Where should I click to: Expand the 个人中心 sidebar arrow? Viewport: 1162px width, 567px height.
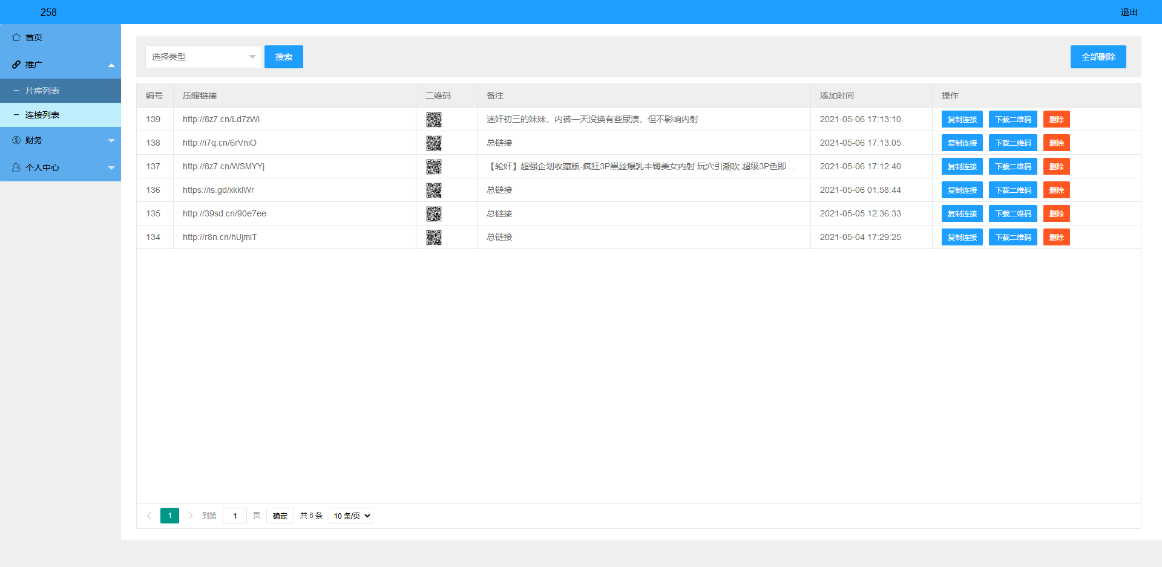(x=111, y=167)
